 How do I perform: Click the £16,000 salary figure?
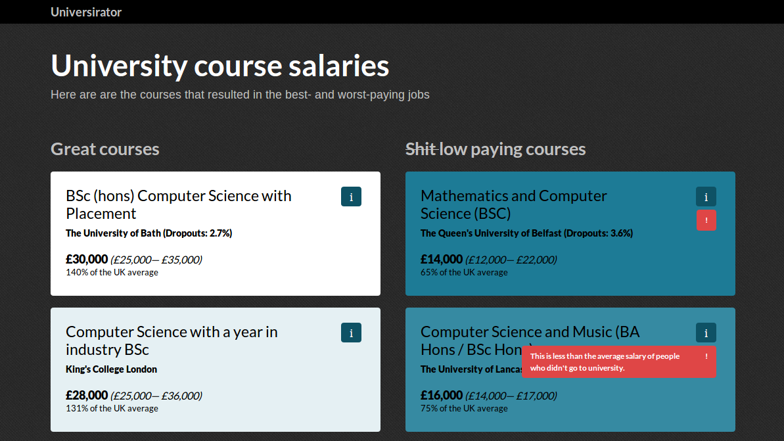click(x=442, y=395)
